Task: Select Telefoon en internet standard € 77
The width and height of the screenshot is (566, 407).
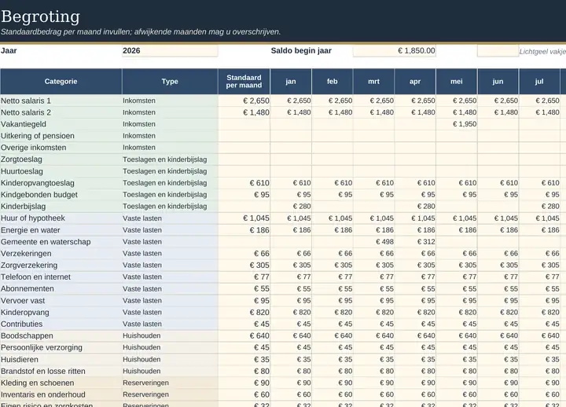Action: (244, 277)
